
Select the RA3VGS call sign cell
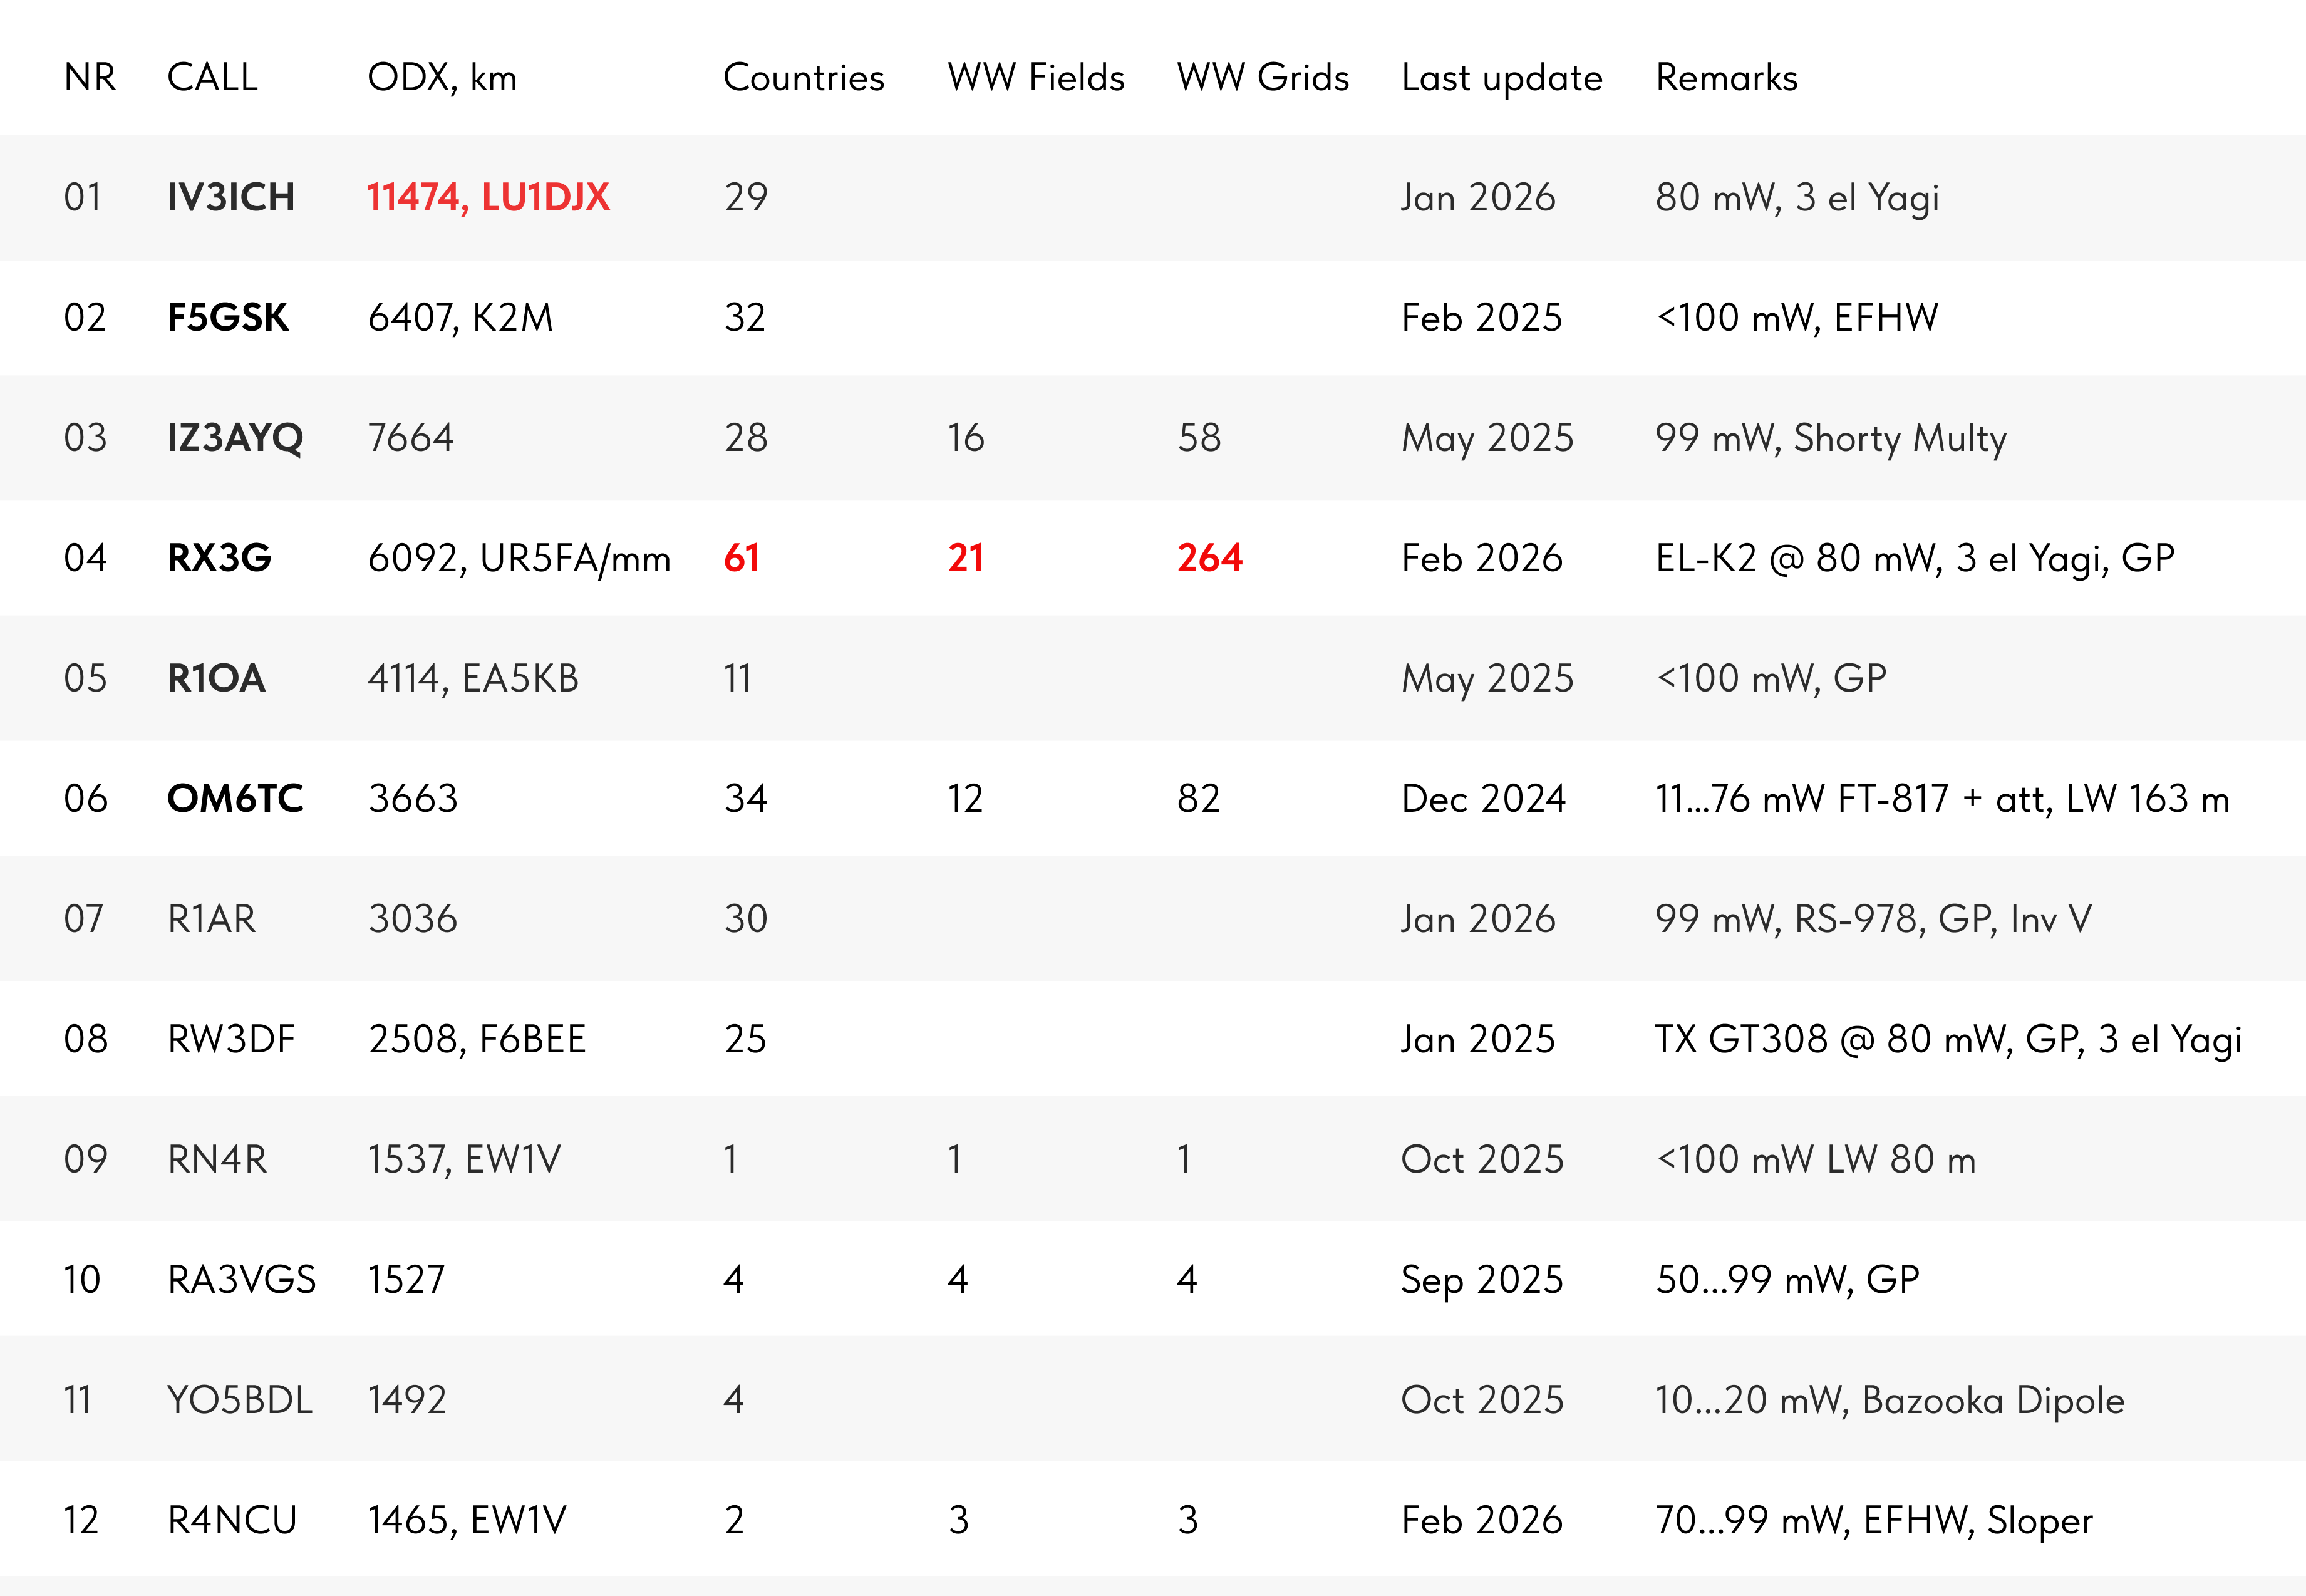coord(242,1280)
